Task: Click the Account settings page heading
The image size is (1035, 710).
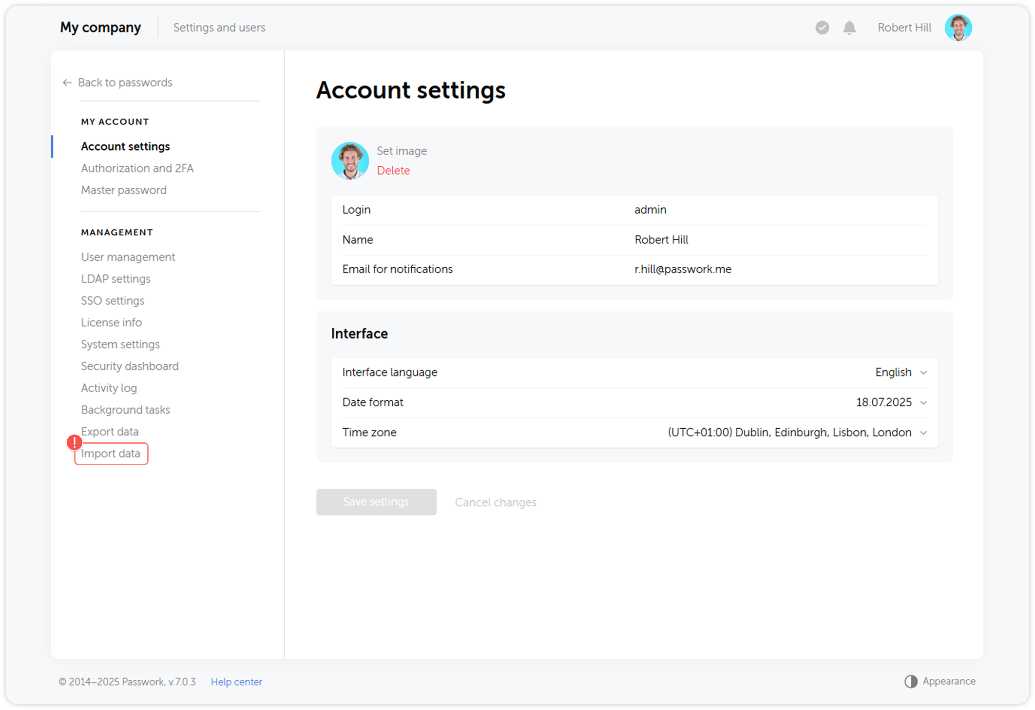Action: tap(411, 91)
